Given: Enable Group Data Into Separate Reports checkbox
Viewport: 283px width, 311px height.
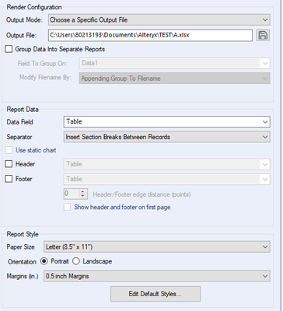Looking at the screenshot, I should click(9, 49).
